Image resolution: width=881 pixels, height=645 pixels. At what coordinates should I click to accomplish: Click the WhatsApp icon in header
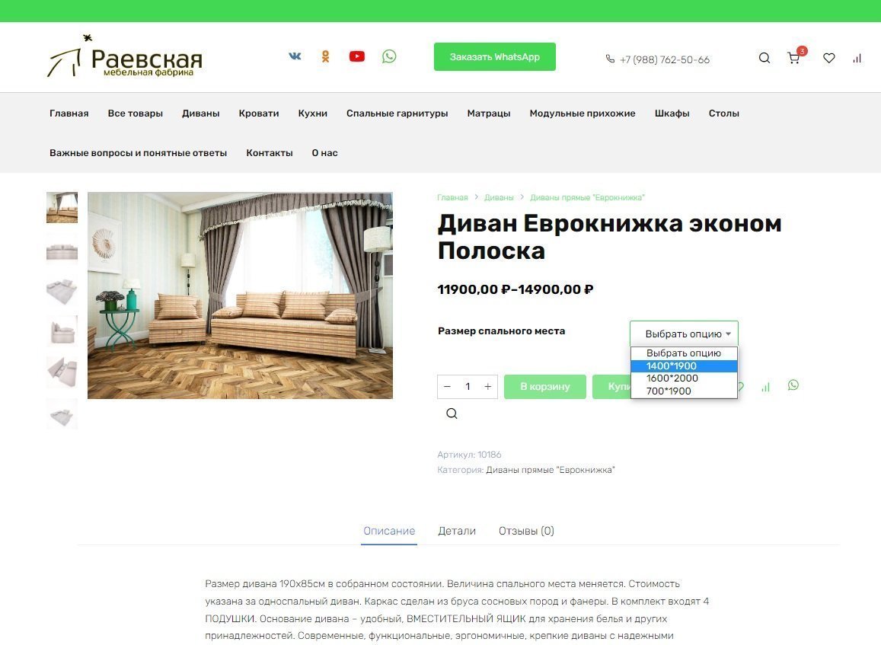tap(389, 56)
